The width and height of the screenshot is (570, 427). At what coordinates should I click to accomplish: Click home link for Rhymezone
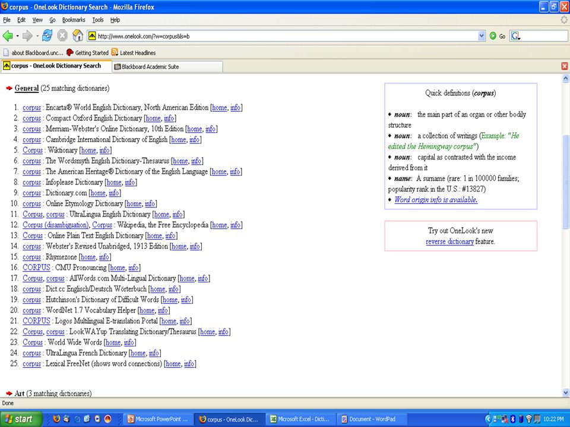(88, 257)
